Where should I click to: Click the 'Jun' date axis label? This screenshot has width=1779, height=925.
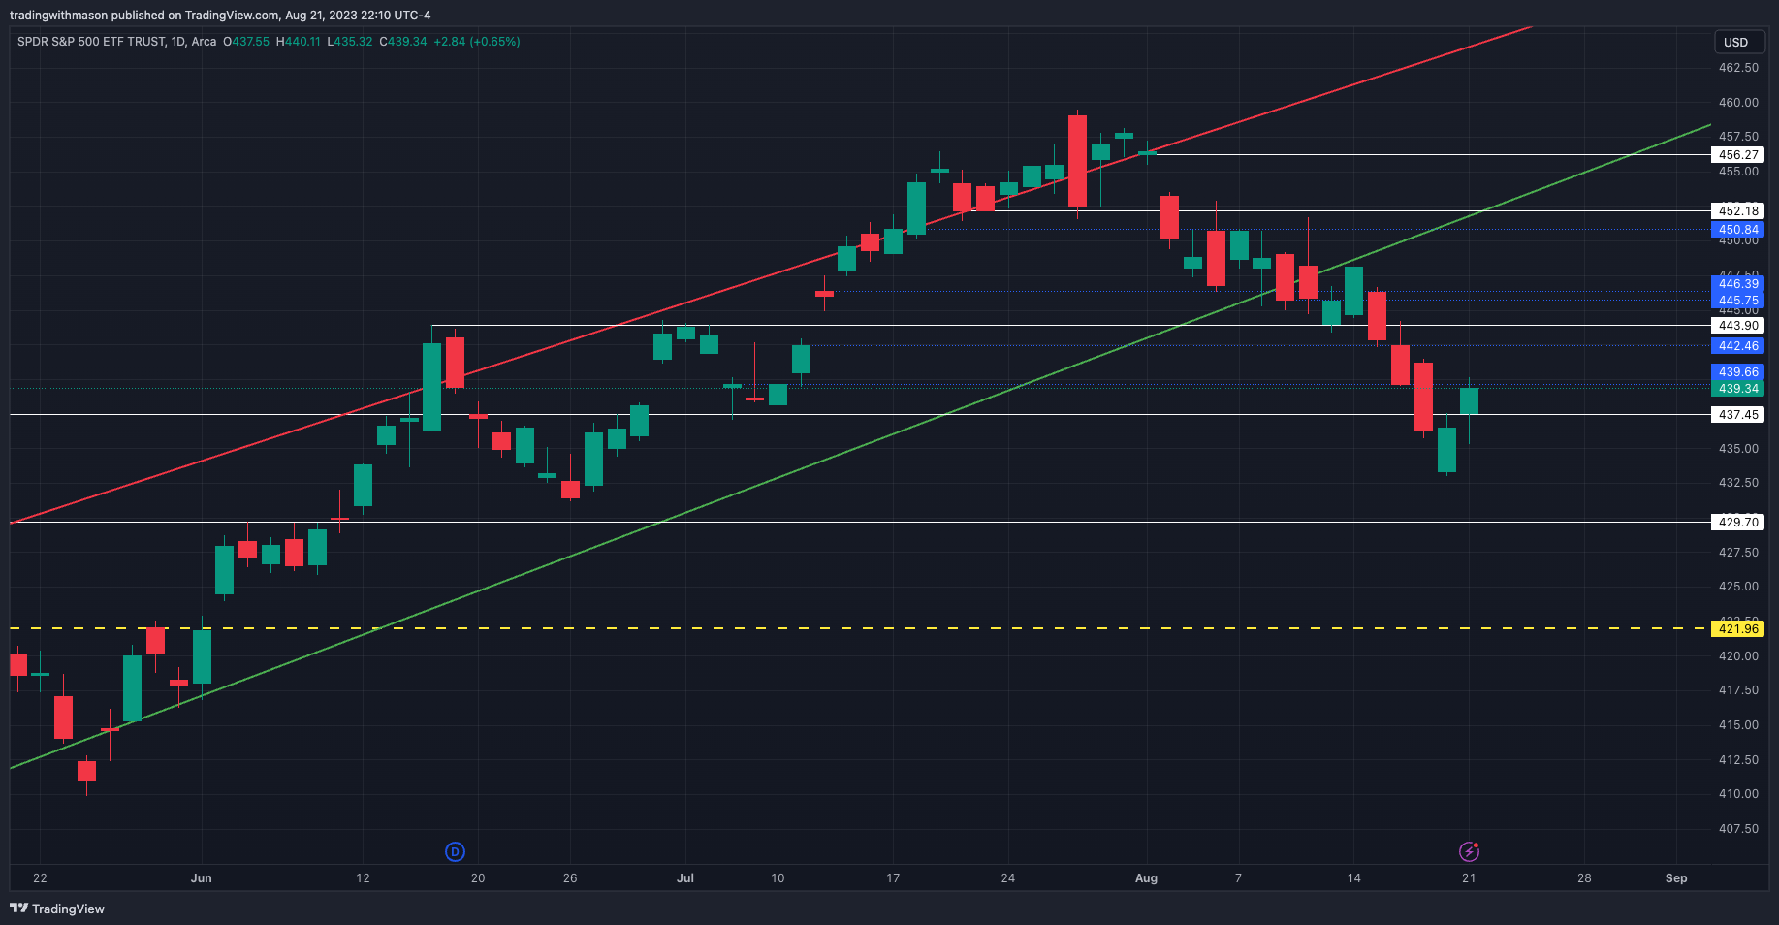[201, 878]
